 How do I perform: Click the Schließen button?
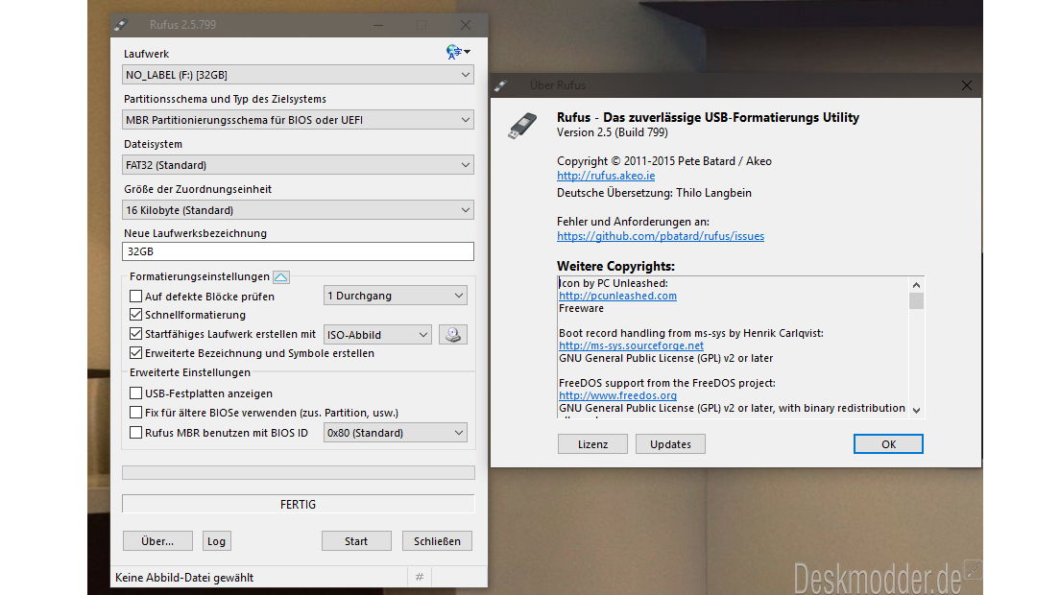click(x=438, y=541)
